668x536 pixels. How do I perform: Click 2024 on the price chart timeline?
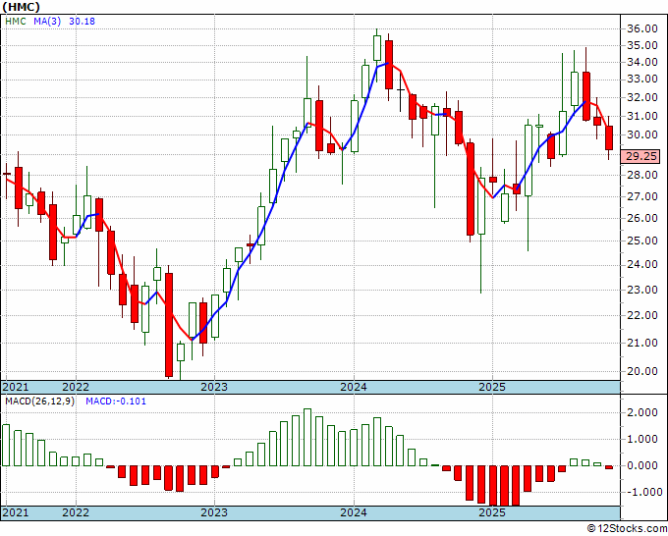click(x=354, y=387)
